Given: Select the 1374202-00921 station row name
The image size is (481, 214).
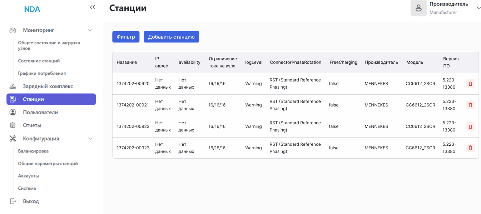Looking at the screenshot, I should tap(133, 105).
